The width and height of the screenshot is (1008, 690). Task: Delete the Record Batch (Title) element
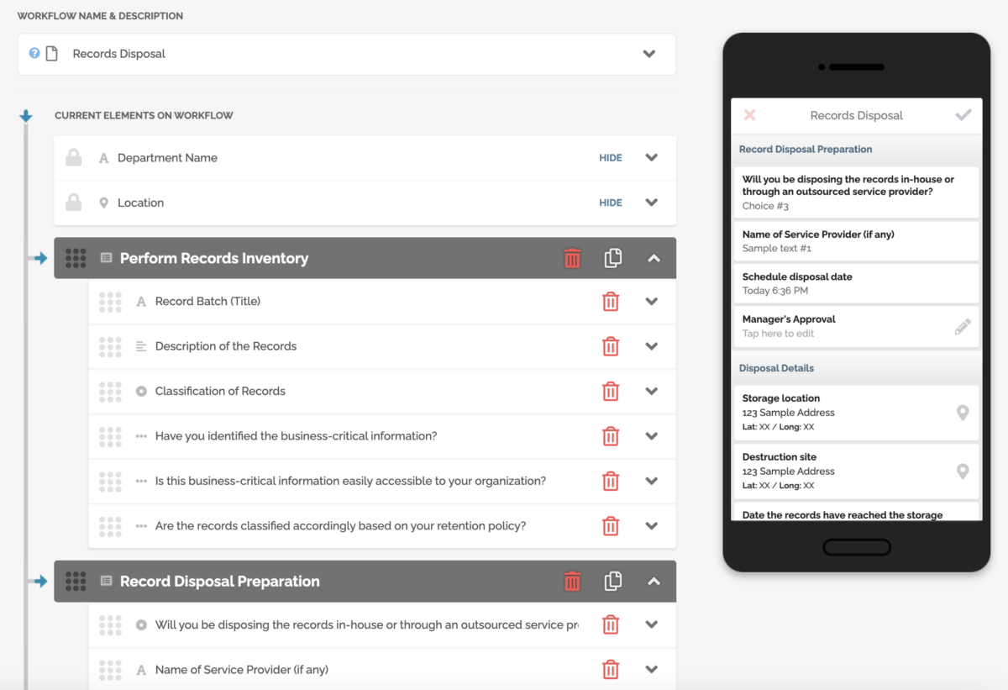point(611,302)
